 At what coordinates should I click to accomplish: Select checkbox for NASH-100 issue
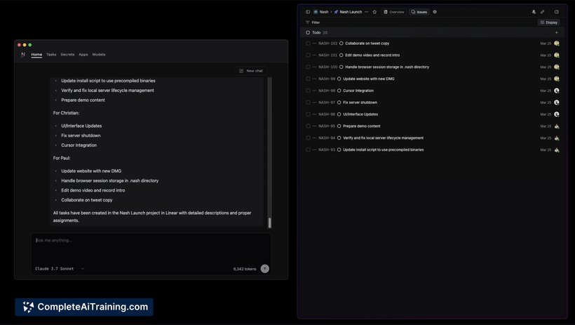coord(308,67)
